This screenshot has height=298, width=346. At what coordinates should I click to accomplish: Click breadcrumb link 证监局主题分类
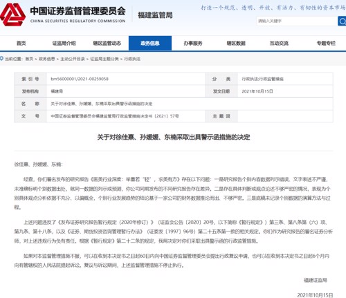click(104, 59)
